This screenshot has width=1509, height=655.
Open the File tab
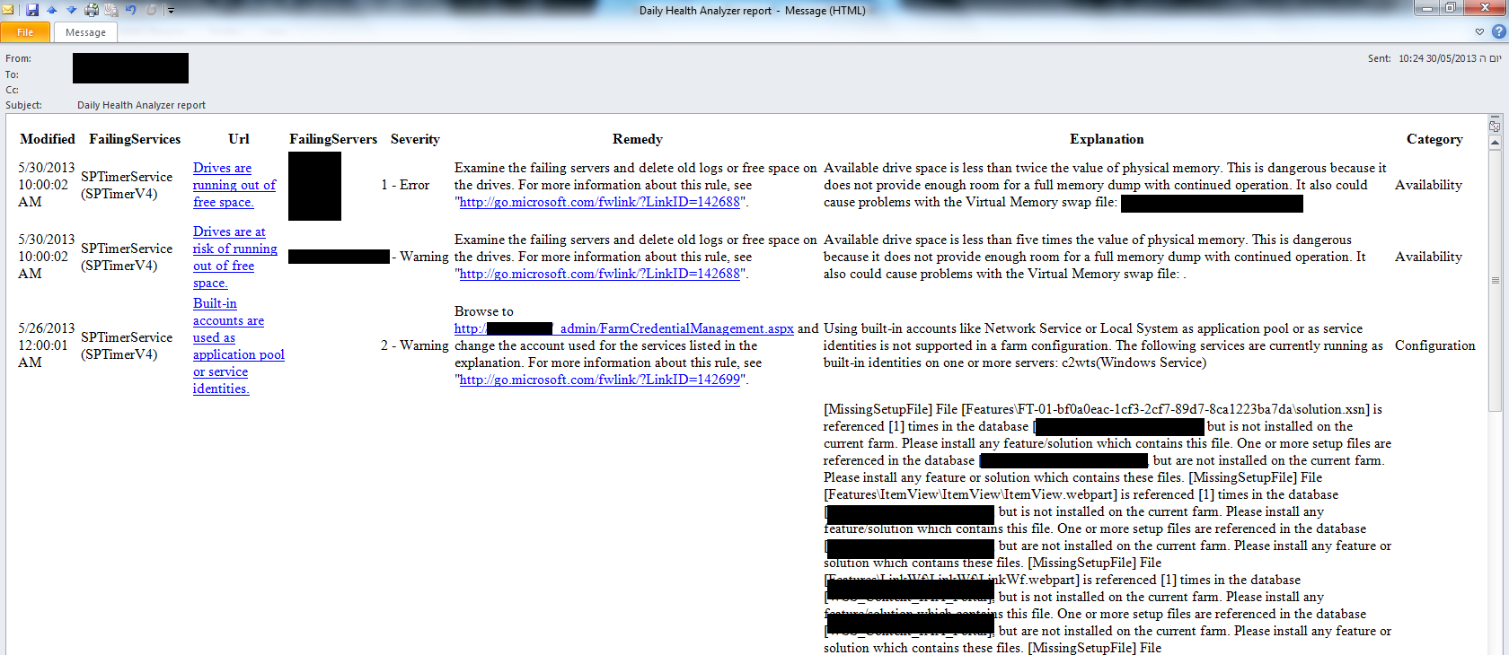[x=25, y=32]
